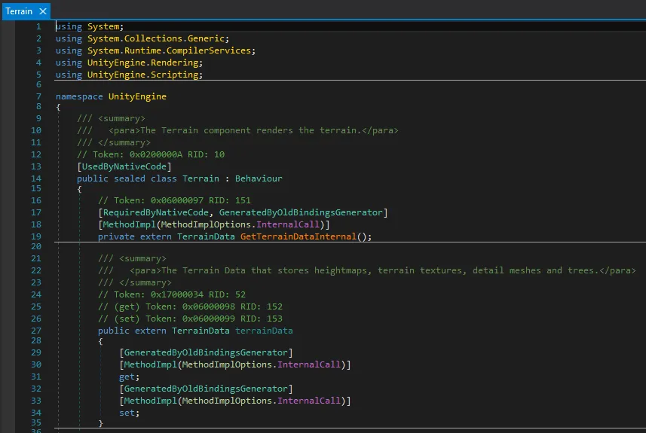Click the terrainData property name
Screen dimensions: 646x433
(x=264, y=331)
